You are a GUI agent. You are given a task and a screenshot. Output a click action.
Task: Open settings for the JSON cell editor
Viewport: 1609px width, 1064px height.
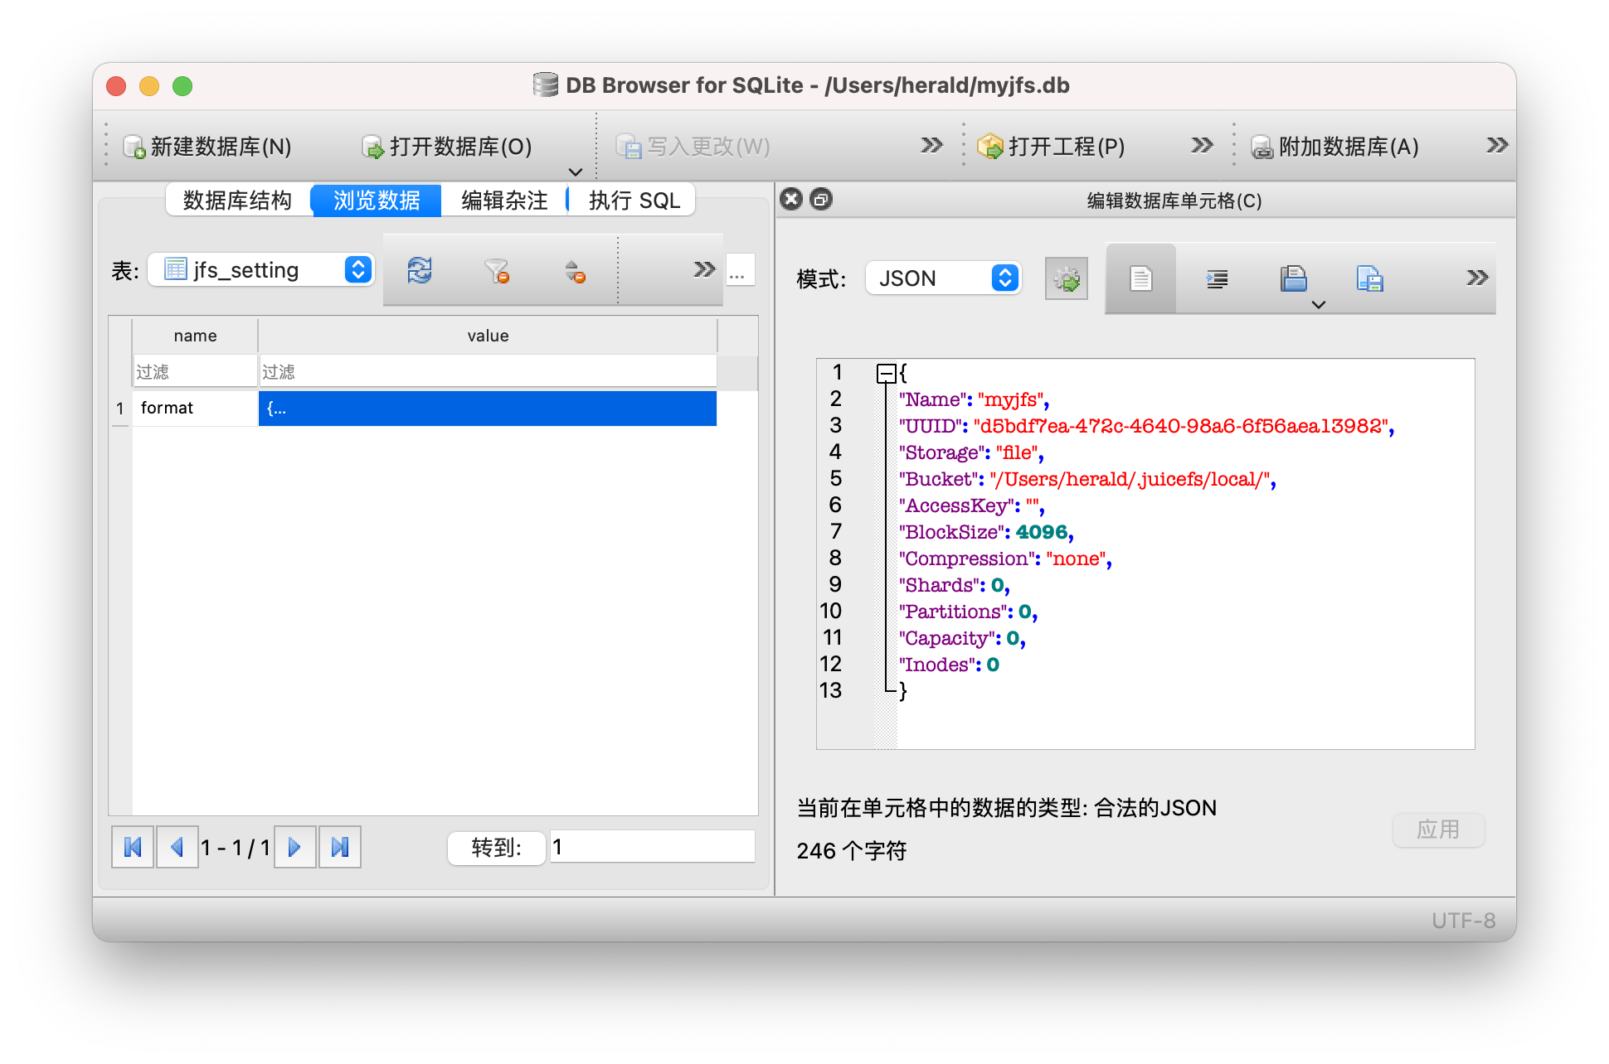point(1066,278)
